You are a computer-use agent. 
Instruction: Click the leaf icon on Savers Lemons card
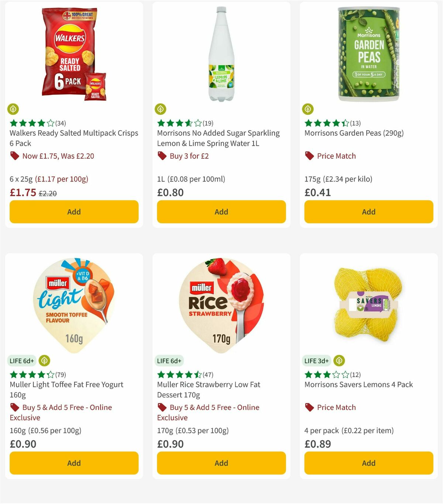(x=339, y=360)
